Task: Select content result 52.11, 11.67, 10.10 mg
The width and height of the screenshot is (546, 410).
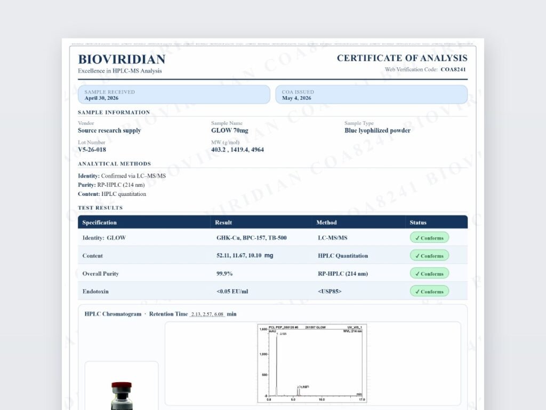Action: 245,256
